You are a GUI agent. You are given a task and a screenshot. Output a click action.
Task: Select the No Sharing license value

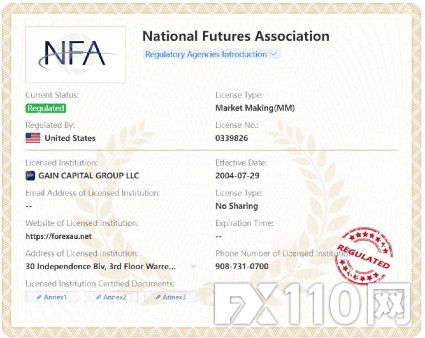(x=237, y=206)
